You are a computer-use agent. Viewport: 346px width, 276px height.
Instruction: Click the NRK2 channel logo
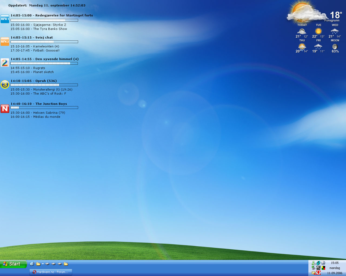pyautogui.click(x=5, y=41)
